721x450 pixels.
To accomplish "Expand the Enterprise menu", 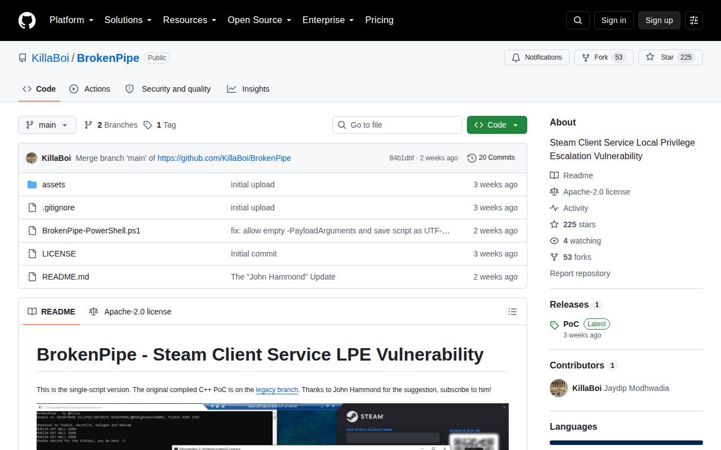I will (328, 20).
